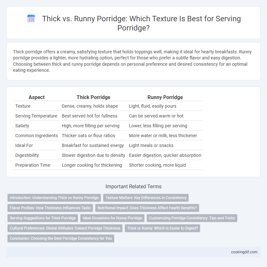Screen dimensions: 267x267
Task: Click the 'Runny Porridge' column header
Action: pyautogui.click(x=165, y=97)
